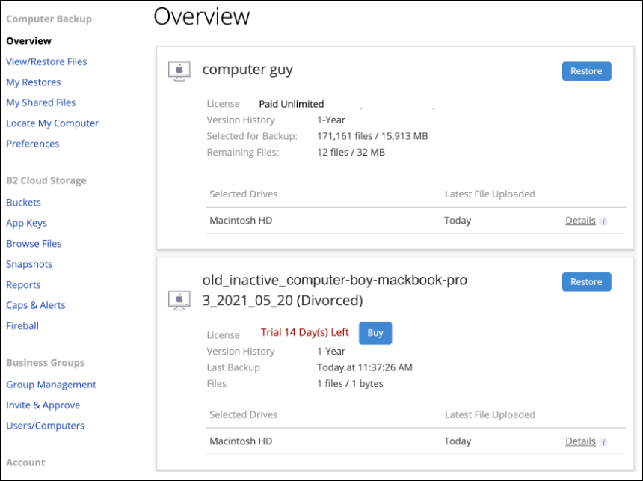Click the Mac computer icon beside computer guy
The width and height of the screenshot is (643, 481).
point(179,71)
